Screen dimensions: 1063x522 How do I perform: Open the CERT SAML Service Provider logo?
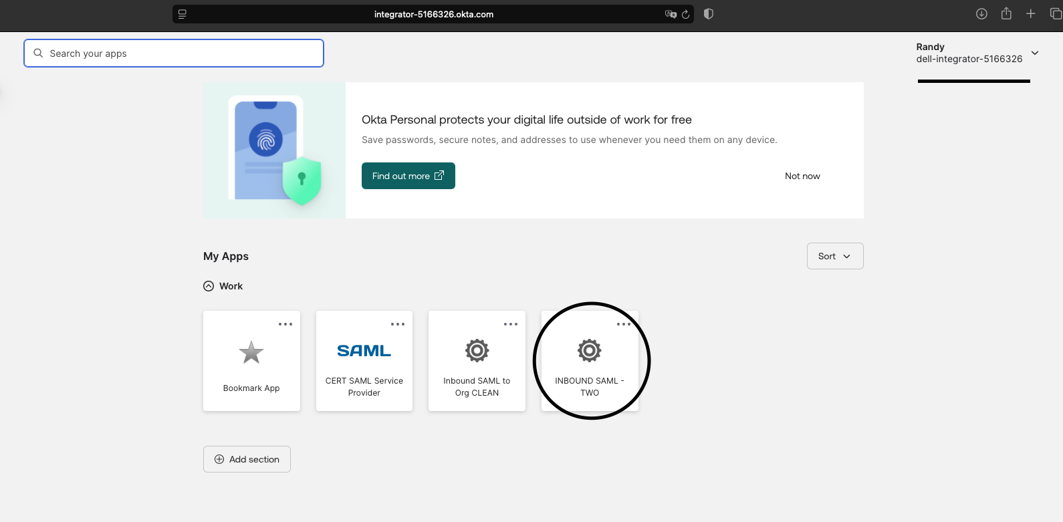(x=364, y=351)
